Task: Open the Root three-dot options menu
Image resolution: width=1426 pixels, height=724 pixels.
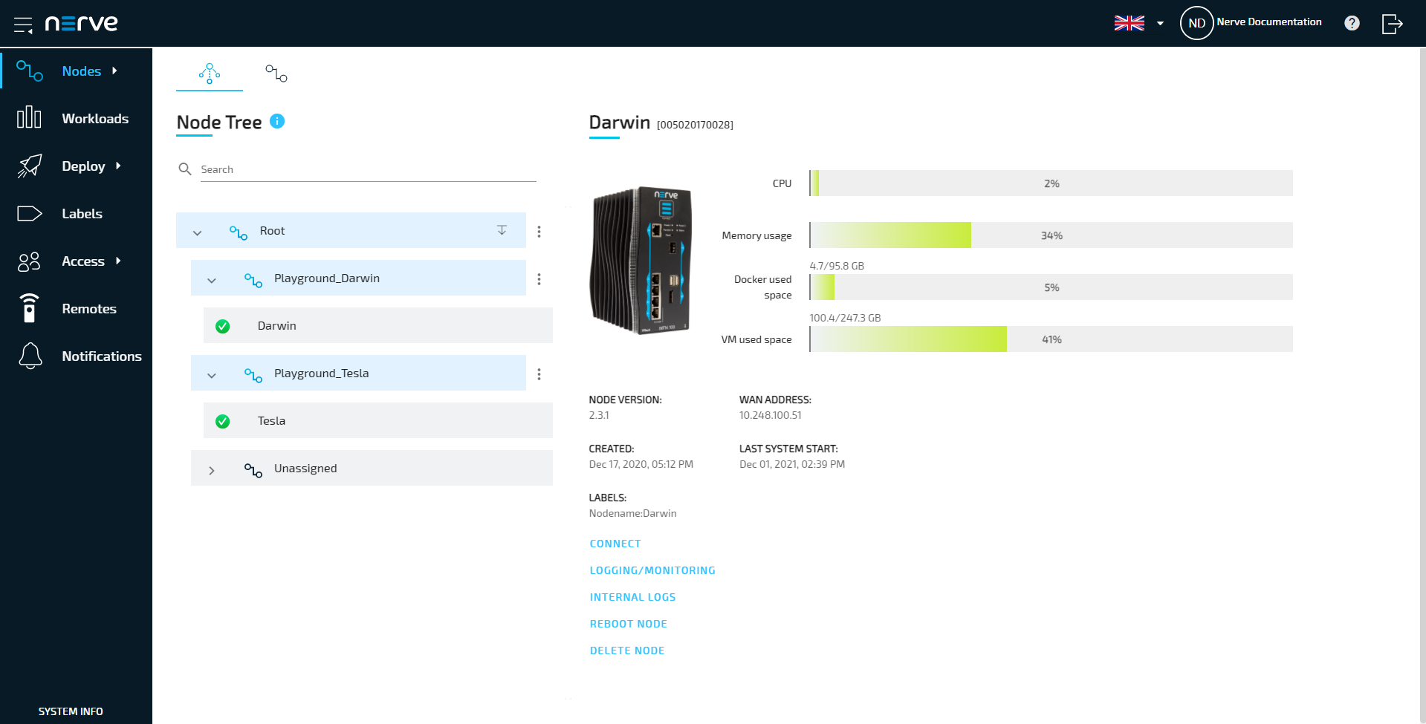Action: coord(539,232)
